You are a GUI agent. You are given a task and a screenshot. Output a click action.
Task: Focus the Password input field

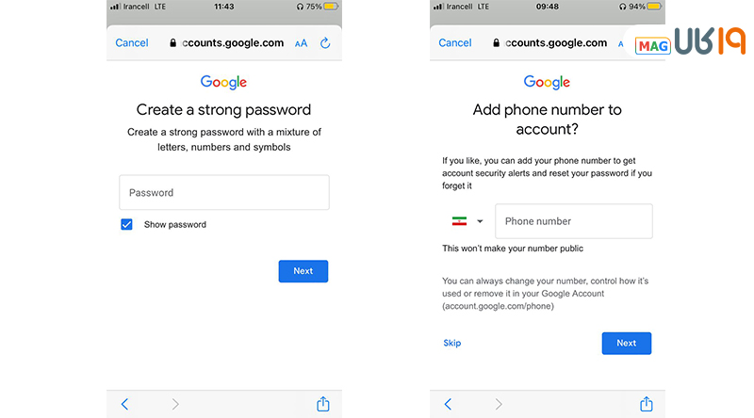coord(223,193)
